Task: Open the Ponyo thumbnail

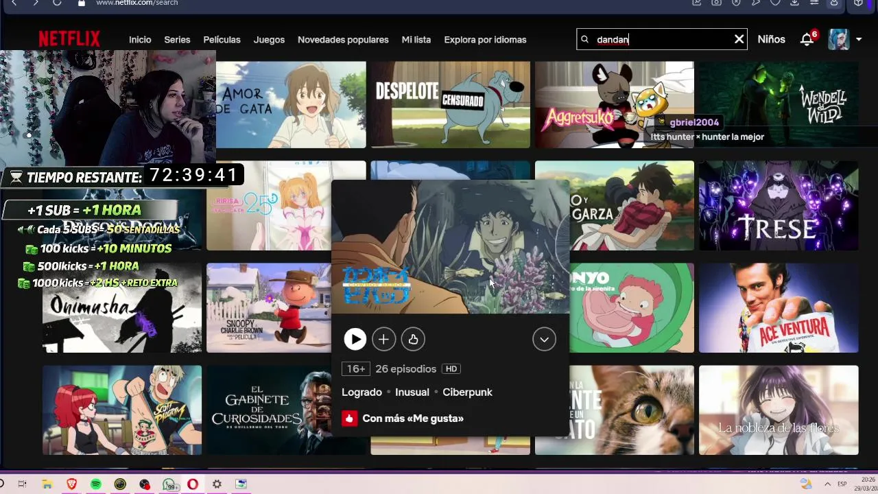Action: pos(632,307)
